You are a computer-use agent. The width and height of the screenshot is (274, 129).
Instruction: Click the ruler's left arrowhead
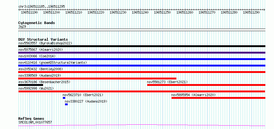[19, 10]
